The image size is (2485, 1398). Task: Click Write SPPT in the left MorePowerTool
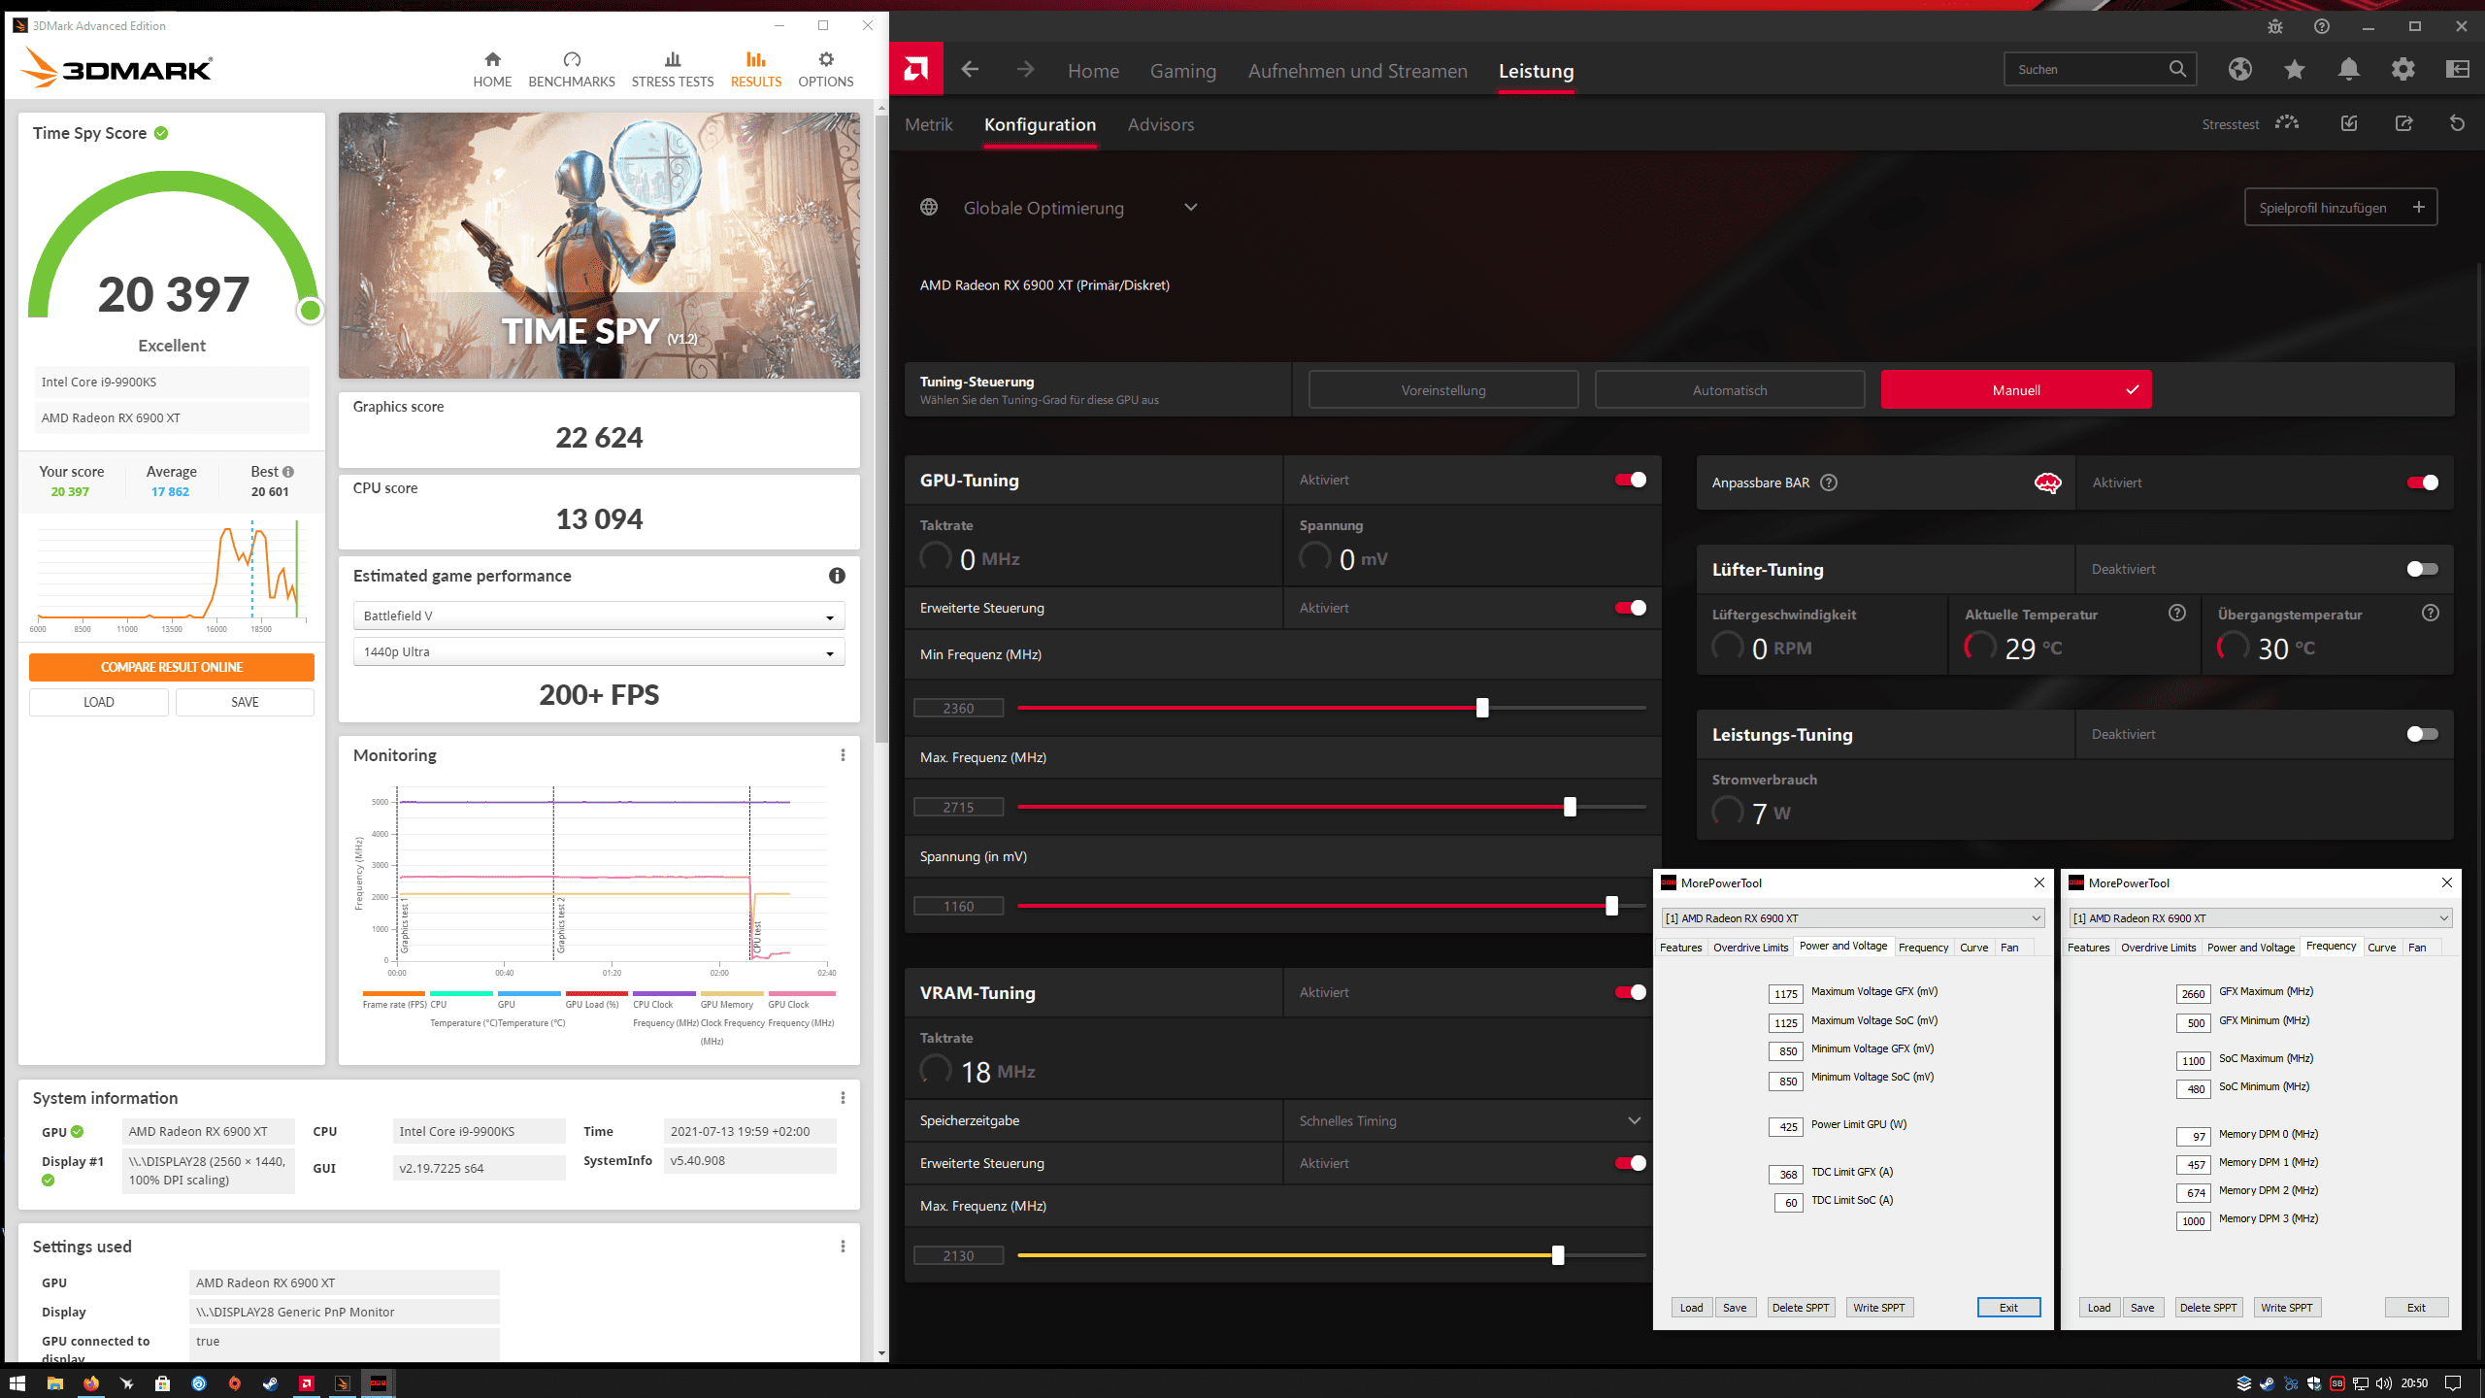1878,1308
